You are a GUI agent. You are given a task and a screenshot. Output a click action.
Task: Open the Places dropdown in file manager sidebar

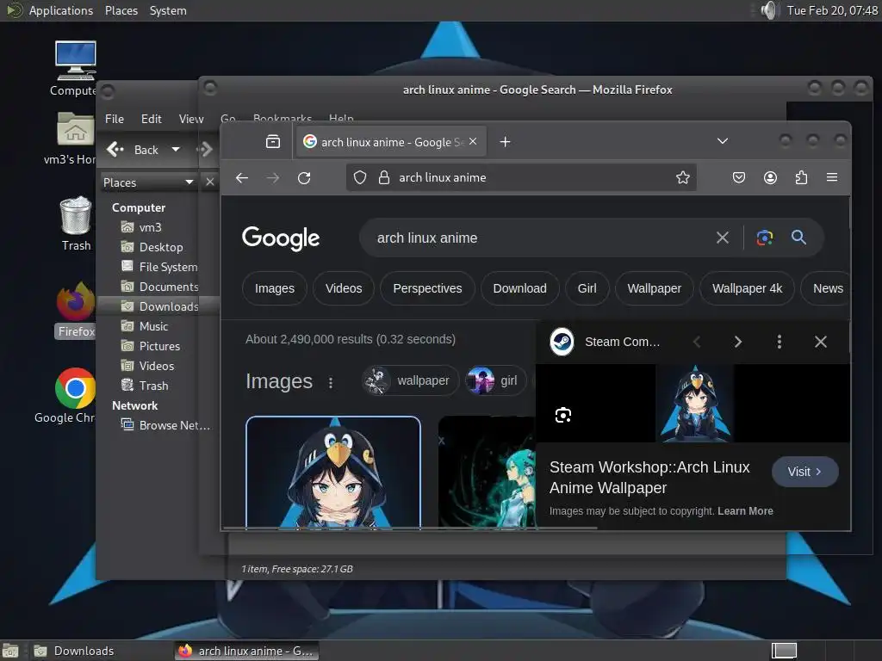[148, 182]
